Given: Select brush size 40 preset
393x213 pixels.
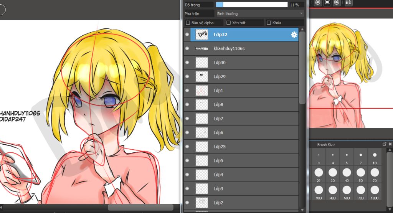Looking at the screenshot, I should (347, 174).
